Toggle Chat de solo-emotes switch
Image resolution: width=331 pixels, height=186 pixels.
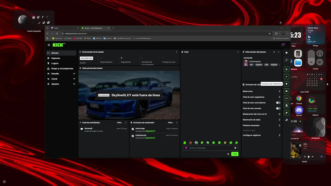coord(278,108)
